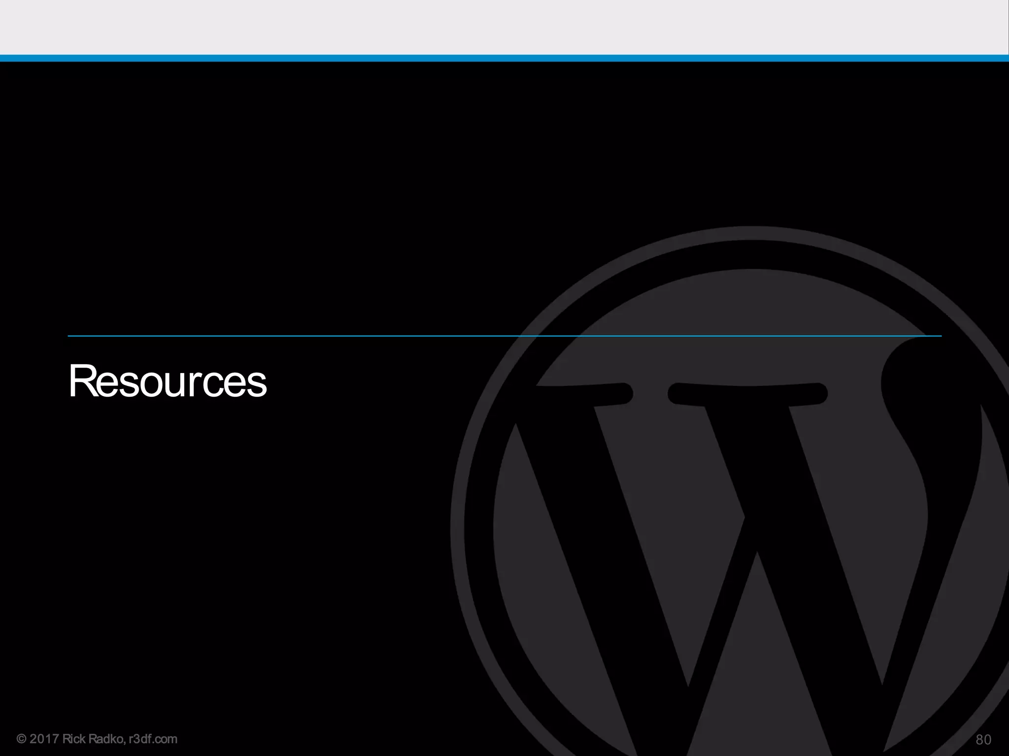
Task: Click the light gray header area
Action: (x=504, y=27)
